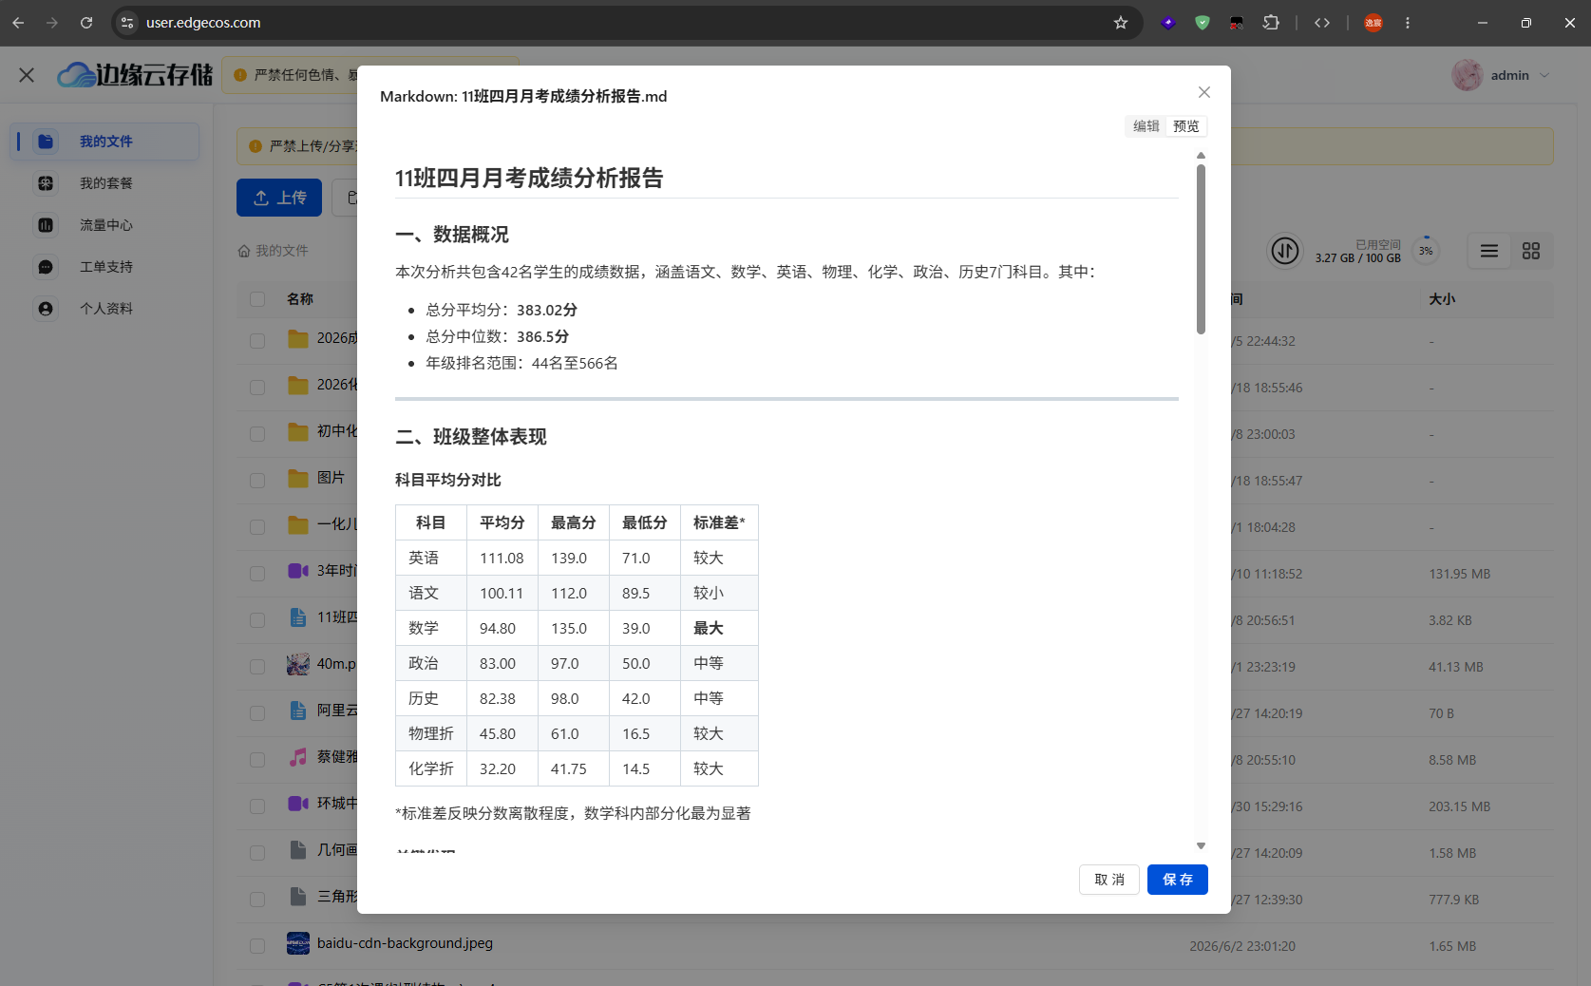Click the dialog scrollbar down arrow
The width and height of the screenshot is (1591, 986).
click(x=1201, y=845)
